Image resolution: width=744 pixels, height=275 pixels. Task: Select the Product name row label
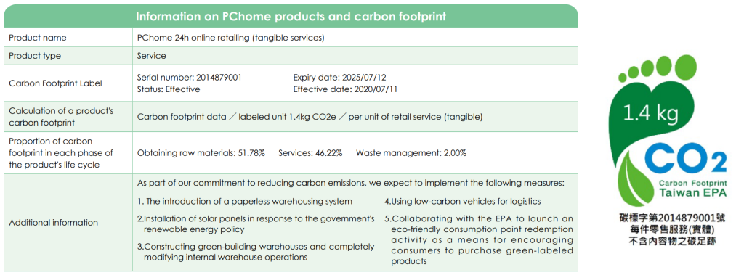coord(38,38)
